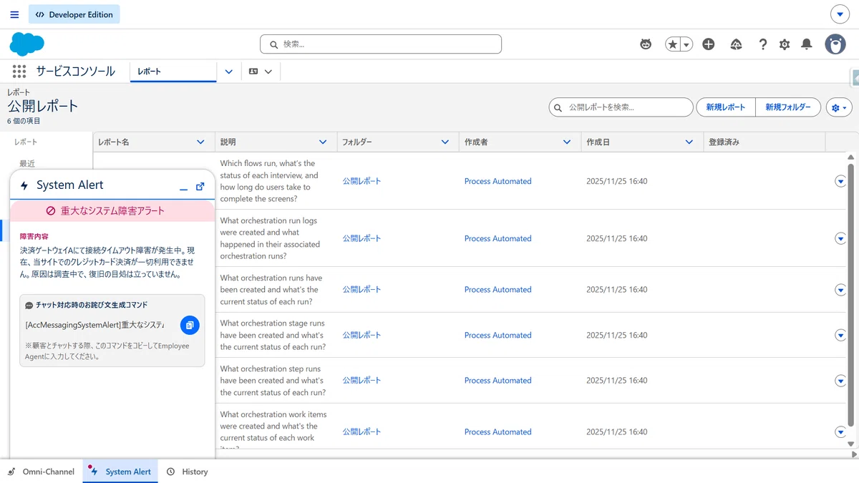This screenshot has height=483, width=859.
Task: Click the 公開レポートを検索 search field
Action: (x=621, y=107)
